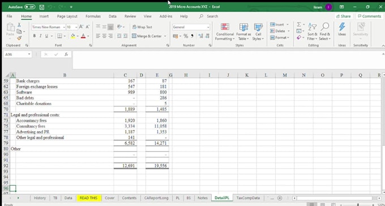Open the Format menu in Cells group
The width and height of the screenshot is (385, 206).
coord(280,37)
